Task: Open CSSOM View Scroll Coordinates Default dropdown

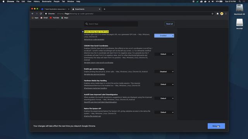Action: pos(164,54)
